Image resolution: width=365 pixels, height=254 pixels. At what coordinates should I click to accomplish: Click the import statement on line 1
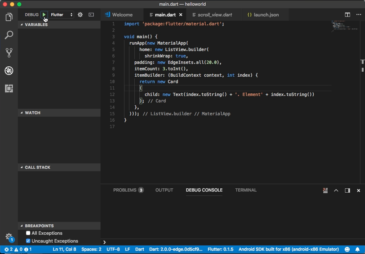(174, 24)
